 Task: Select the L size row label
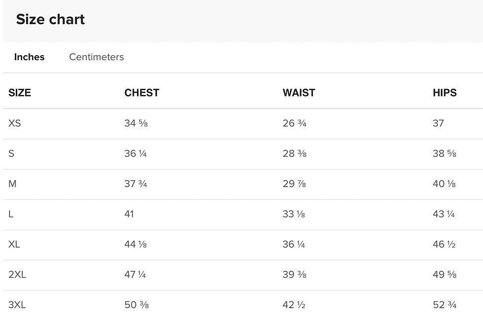click(11, 214)
